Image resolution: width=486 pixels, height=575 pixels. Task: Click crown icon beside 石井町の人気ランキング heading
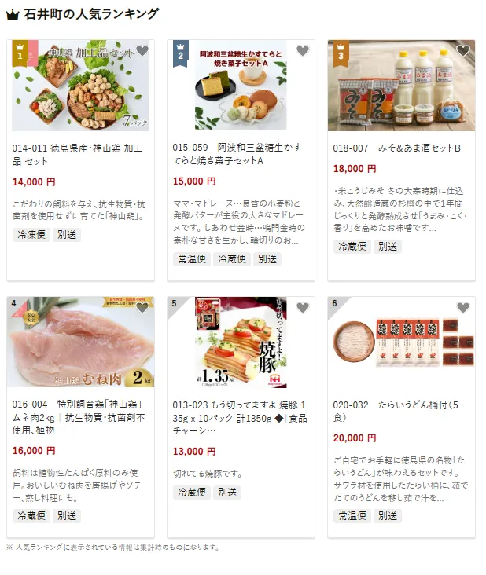click(x=13, y=15)
